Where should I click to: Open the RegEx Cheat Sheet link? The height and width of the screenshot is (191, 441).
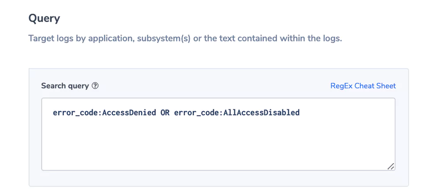[363, 86]
